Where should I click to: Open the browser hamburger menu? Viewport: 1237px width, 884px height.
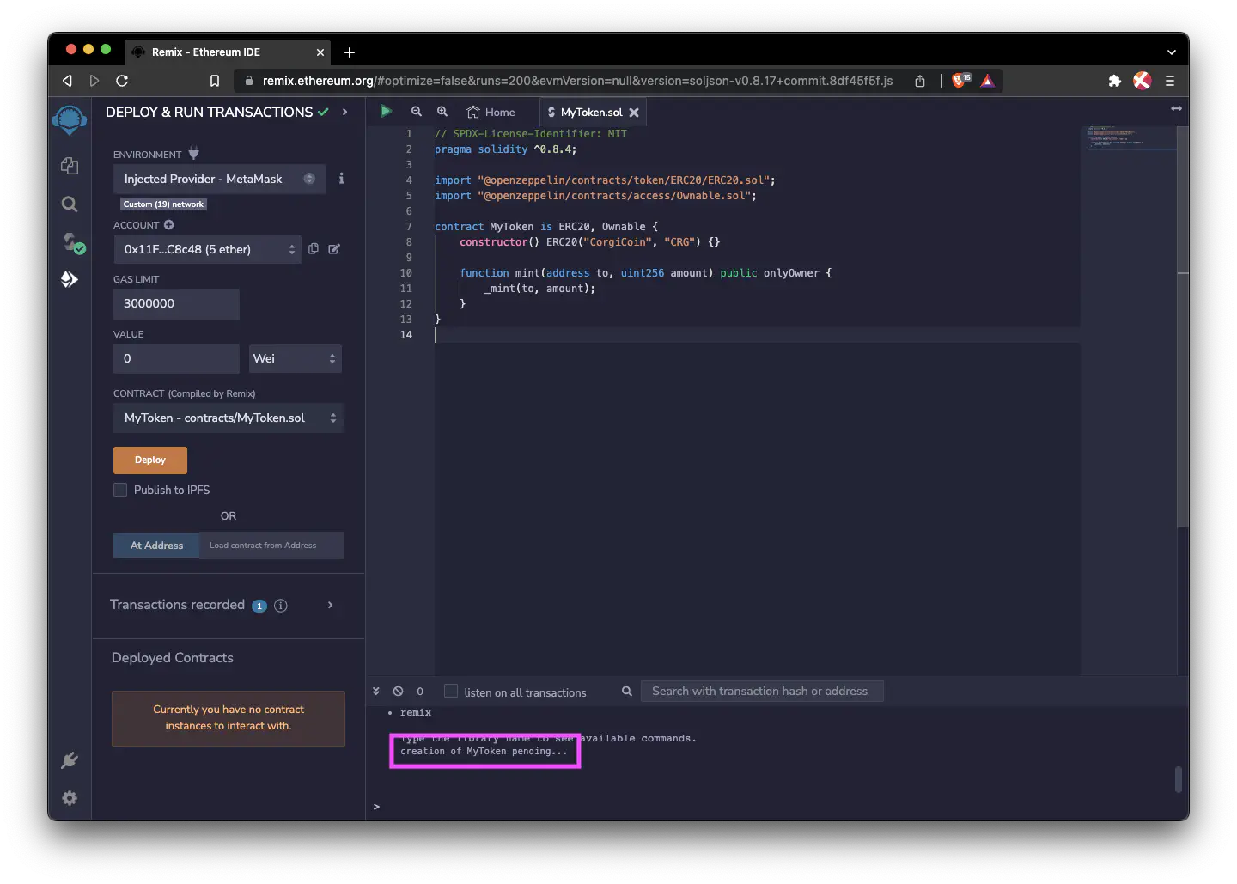pos(1169,81)
